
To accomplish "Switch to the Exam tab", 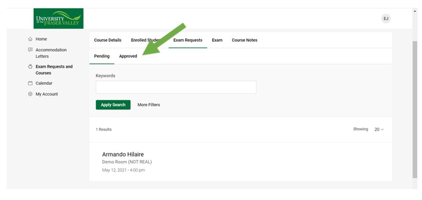I will point(217,40).
